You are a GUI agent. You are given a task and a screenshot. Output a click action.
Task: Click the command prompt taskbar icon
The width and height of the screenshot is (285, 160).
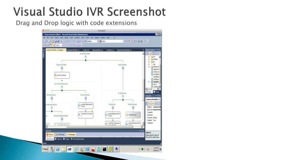click(x=105, y=149)
